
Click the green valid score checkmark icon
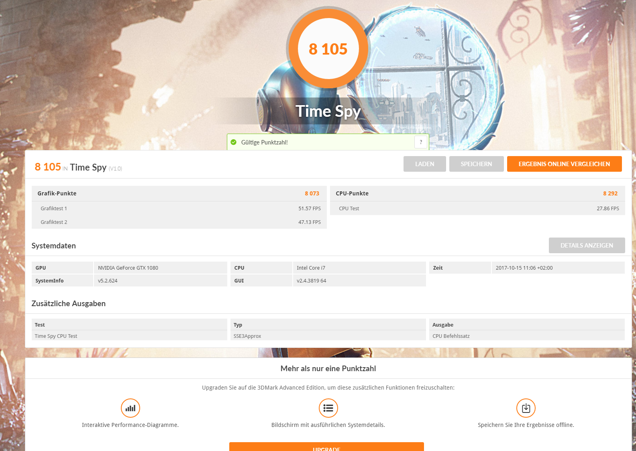tap(234, 142)
